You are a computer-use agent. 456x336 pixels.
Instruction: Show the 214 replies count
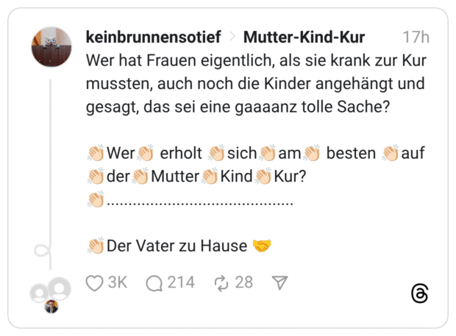coord(180,283)
